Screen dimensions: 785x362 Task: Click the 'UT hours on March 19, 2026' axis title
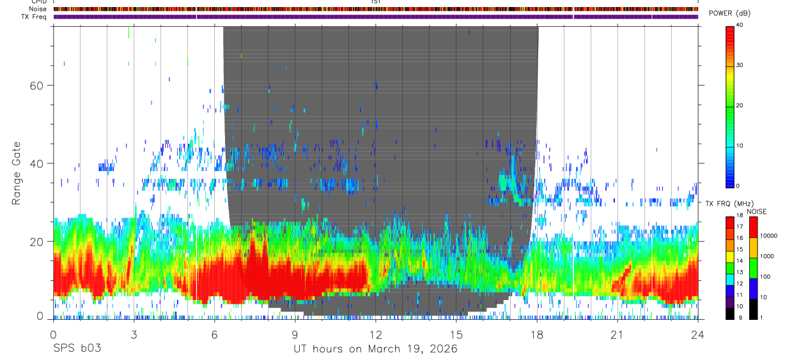pos(375,349)
